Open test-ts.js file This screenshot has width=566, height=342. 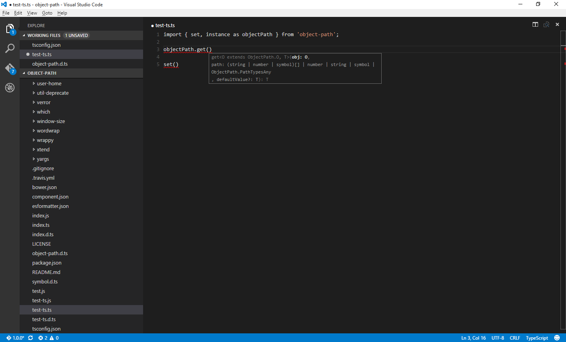click(x=81, y=300)
